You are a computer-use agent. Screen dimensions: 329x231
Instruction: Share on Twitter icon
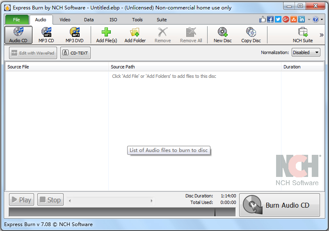pyautogui.click(x=278, y=19)
